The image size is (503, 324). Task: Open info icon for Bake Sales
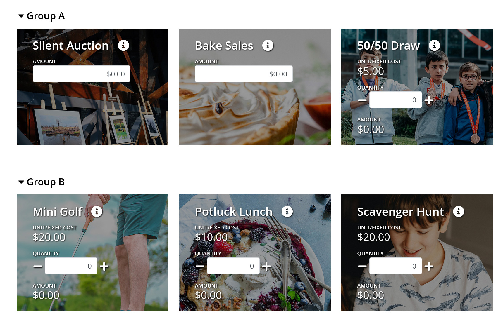(x=268, y=46)
